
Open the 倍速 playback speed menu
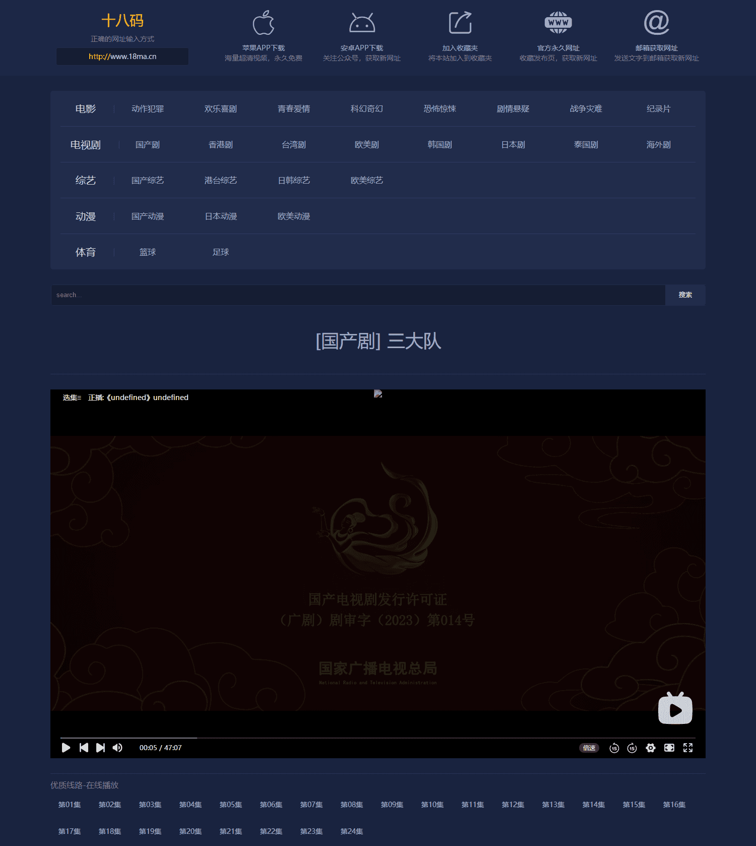589,748
